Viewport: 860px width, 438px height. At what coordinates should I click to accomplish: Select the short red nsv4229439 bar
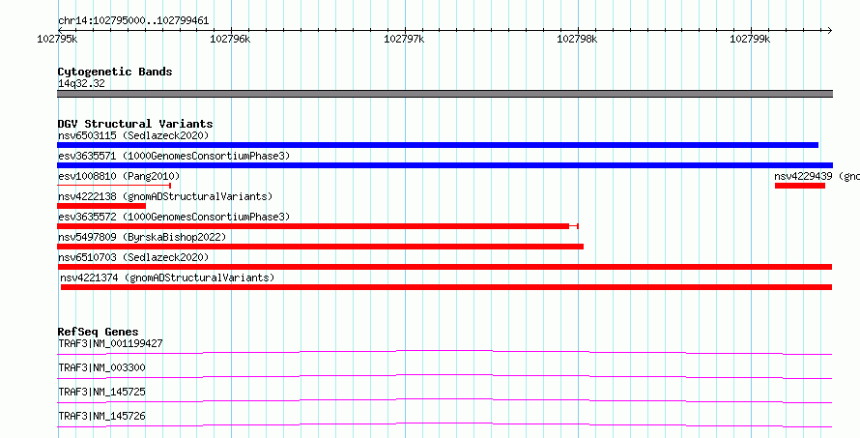click(800, 186)
